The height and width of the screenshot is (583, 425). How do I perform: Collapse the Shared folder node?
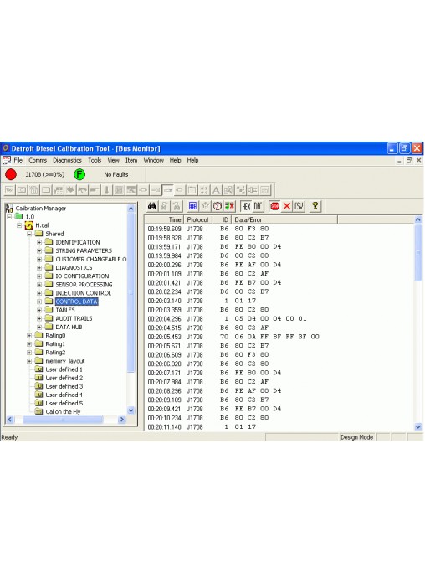click(29, 234)
